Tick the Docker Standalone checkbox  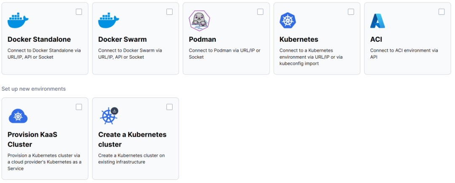point(79,12)
